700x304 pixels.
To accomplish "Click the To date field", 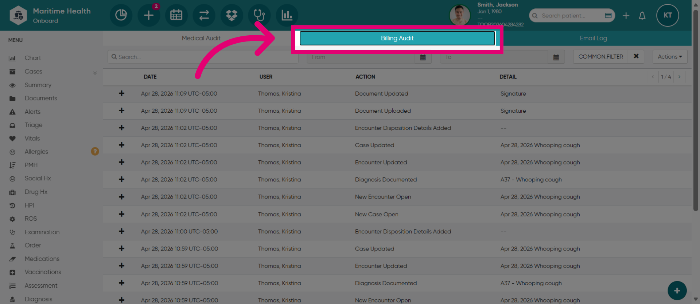I will tap(494, 57).
